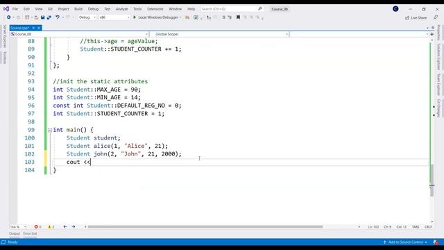
Task: Expand the Git Changes side tab
Action: click(x=438, y=108)
